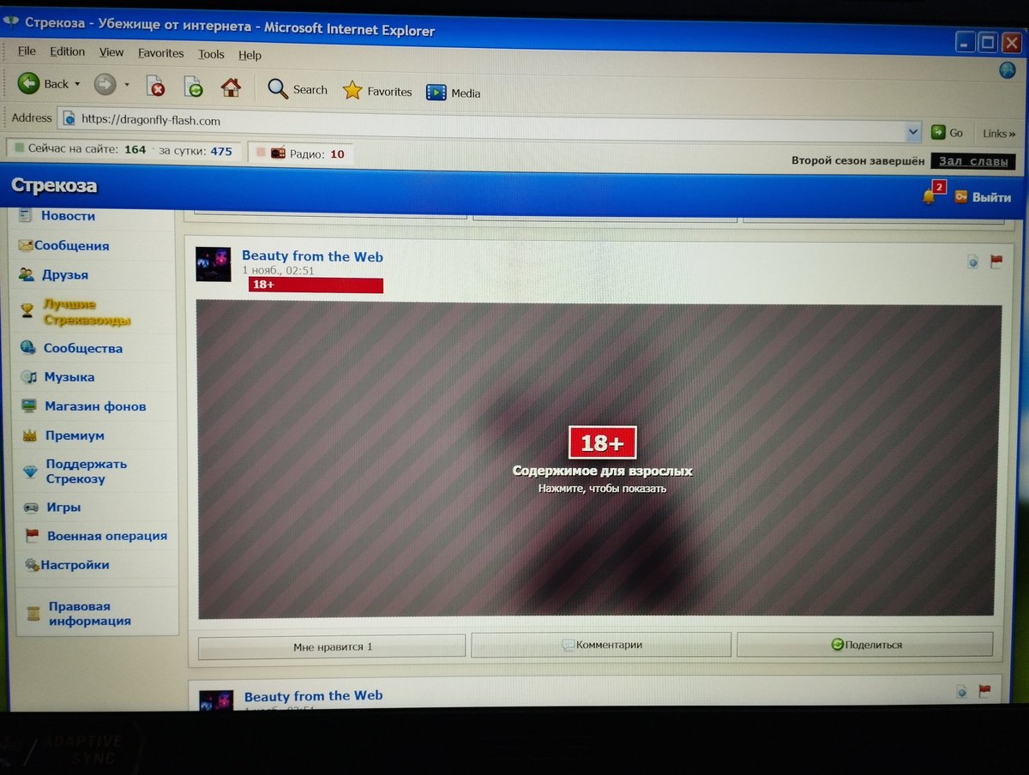
Task: Open the Комментарии button
Action: click(x=601, y=645)
